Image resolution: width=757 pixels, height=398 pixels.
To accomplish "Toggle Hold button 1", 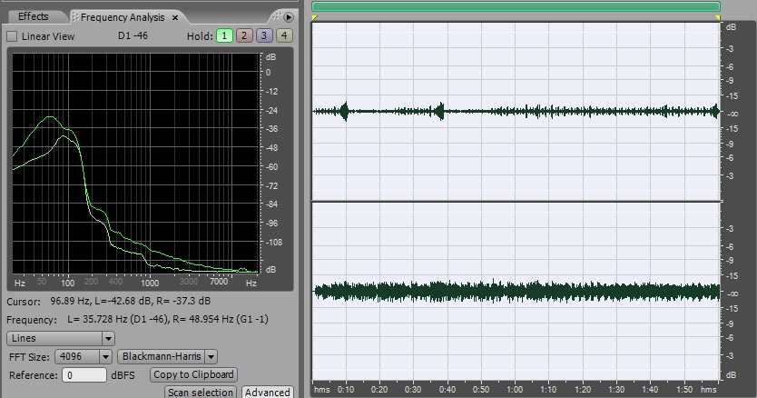I will [224, 35].
